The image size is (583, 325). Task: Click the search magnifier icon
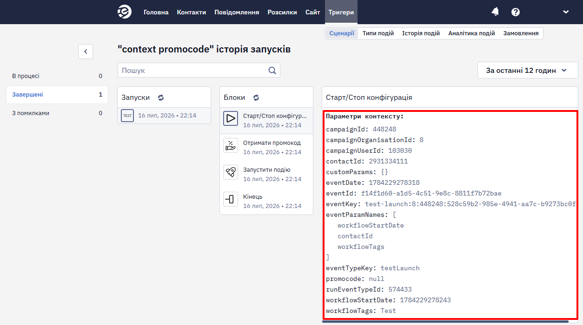(x=272, y=71)
